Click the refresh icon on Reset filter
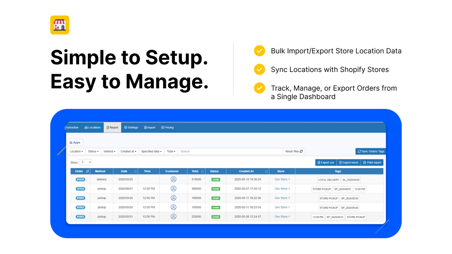This screenshot has width=452, height=254. coord(301,151)
